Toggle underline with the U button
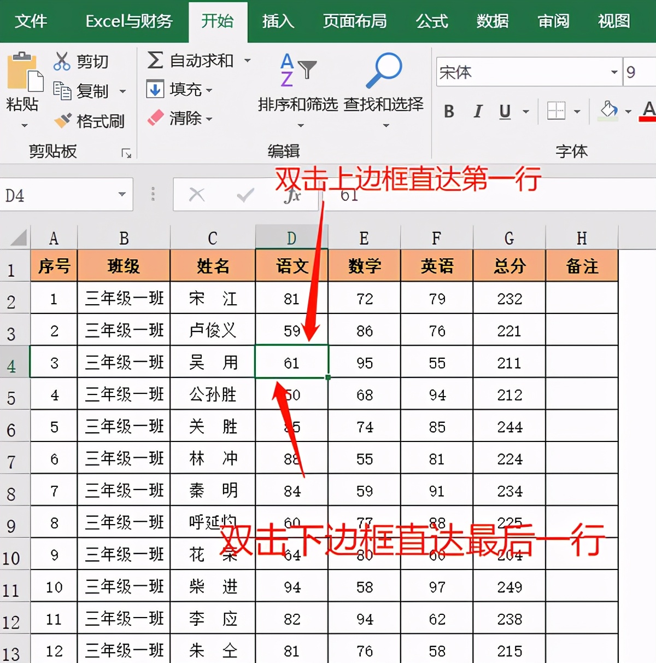 503,112
